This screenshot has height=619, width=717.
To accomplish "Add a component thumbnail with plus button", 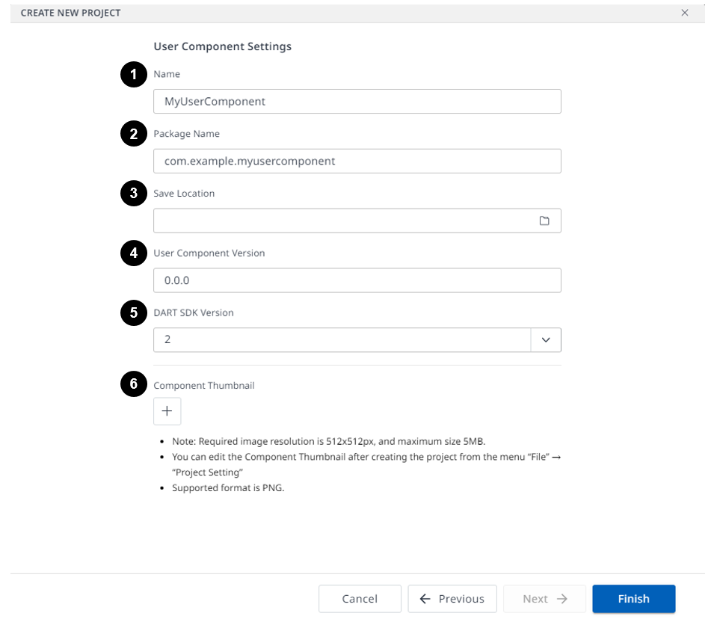I will (167, 411).
